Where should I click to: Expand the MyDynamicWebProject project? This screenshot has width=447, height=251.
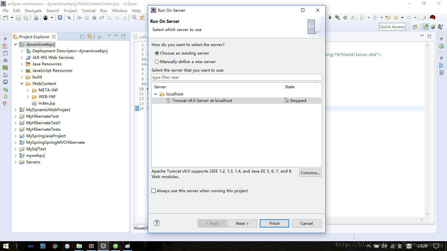click(x=15, y=110)
